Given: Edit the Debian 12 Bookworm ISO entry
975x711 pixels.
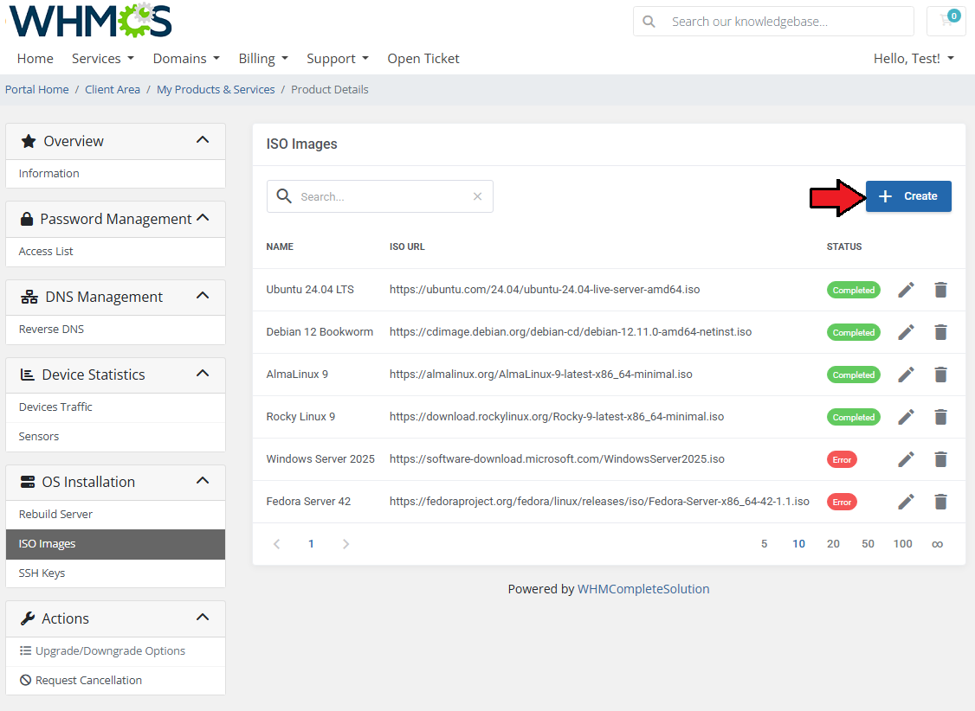Looking at the screenshot, I should tap(906, 332).
